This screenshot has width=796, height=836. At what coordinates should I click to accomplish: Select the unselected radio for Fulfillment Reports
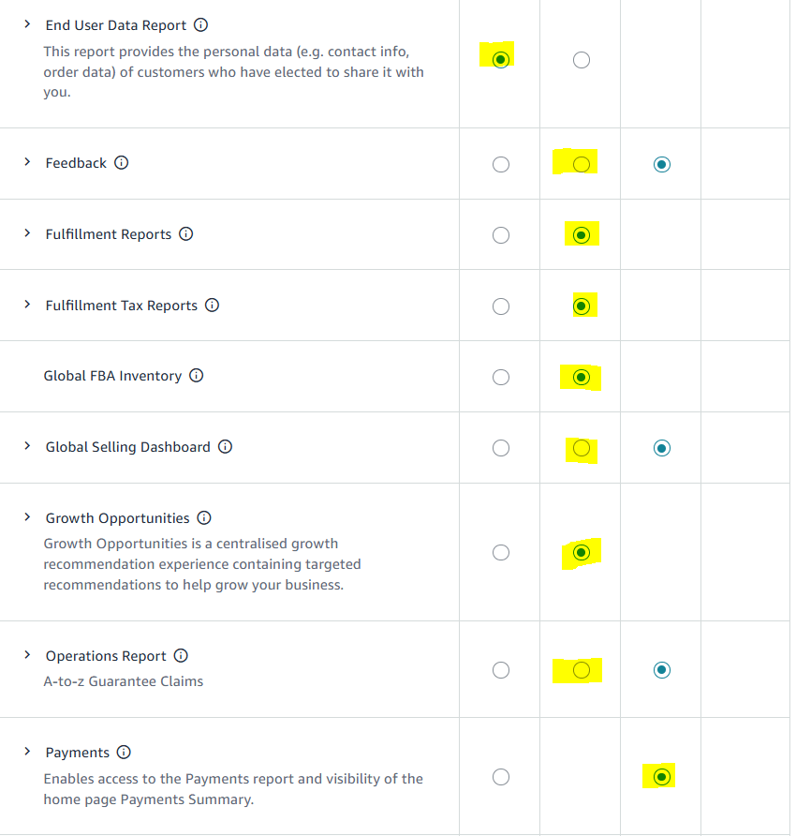coord(501,235)
